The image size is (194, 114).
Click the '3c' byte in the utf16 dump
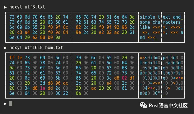pos(109,78)
